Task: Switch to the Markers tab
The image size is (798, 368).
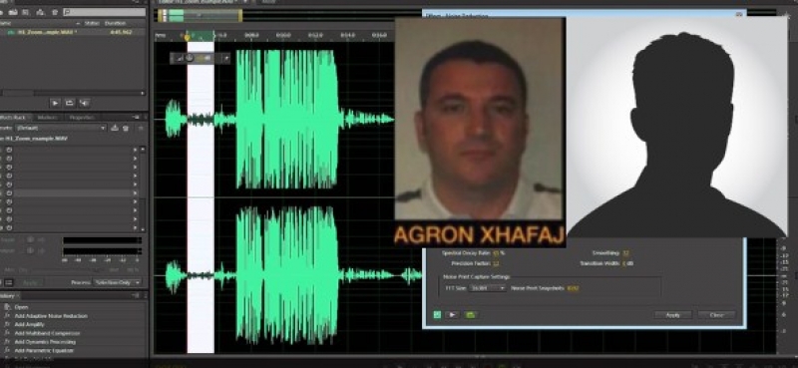Action: click(47, 117)
